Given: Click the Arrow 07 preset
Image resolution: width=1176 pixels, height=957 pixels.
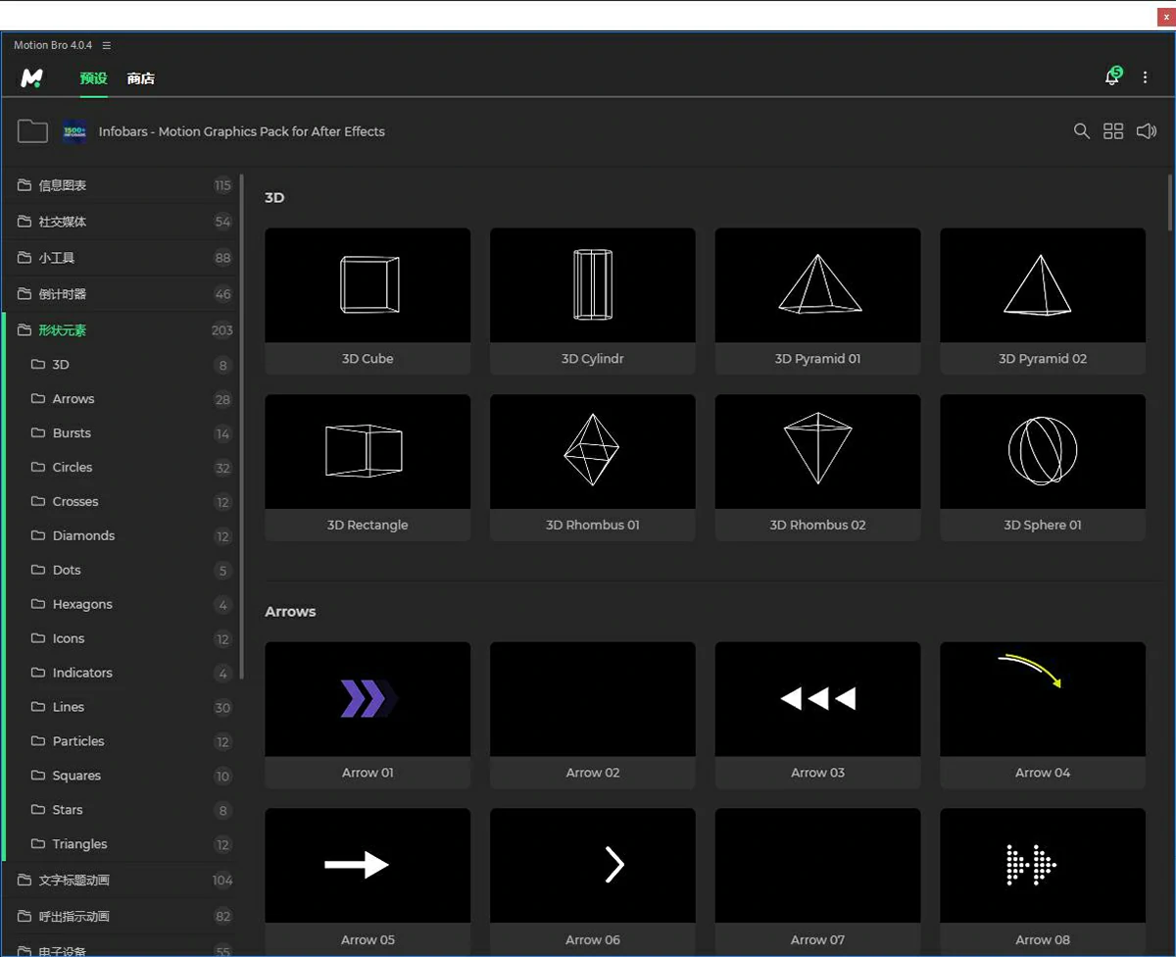Looking at the screenshot, I should 817,881.
